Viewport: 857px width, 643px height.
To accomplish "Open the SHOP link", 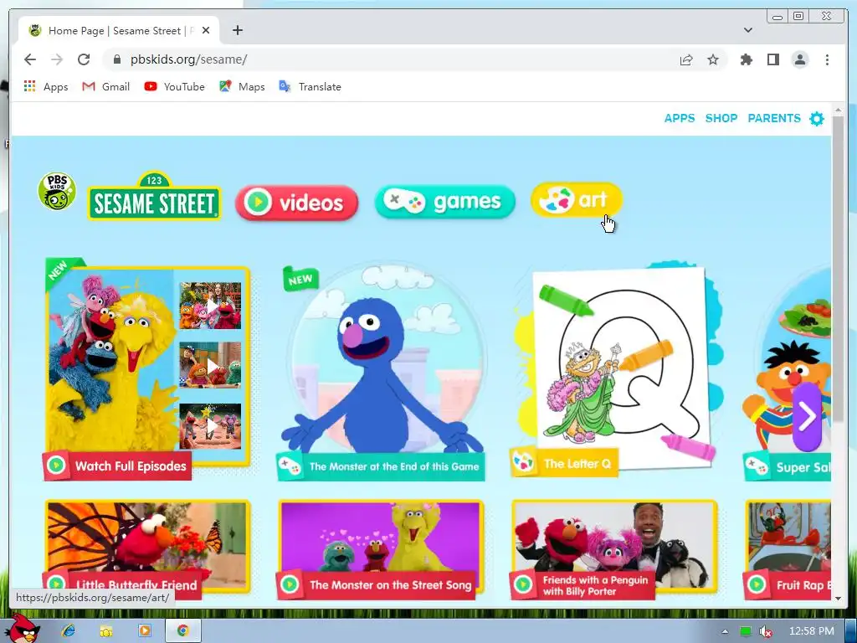I will (721, 118).
